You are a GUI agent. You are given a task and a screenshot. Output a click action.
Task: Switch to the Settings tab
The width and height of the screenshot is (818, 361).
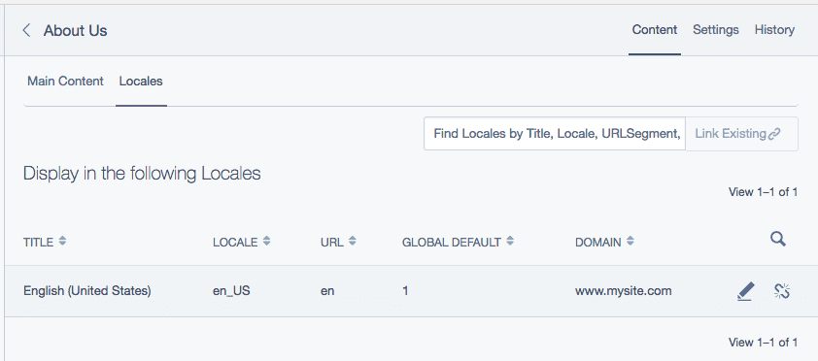point(715,30)
